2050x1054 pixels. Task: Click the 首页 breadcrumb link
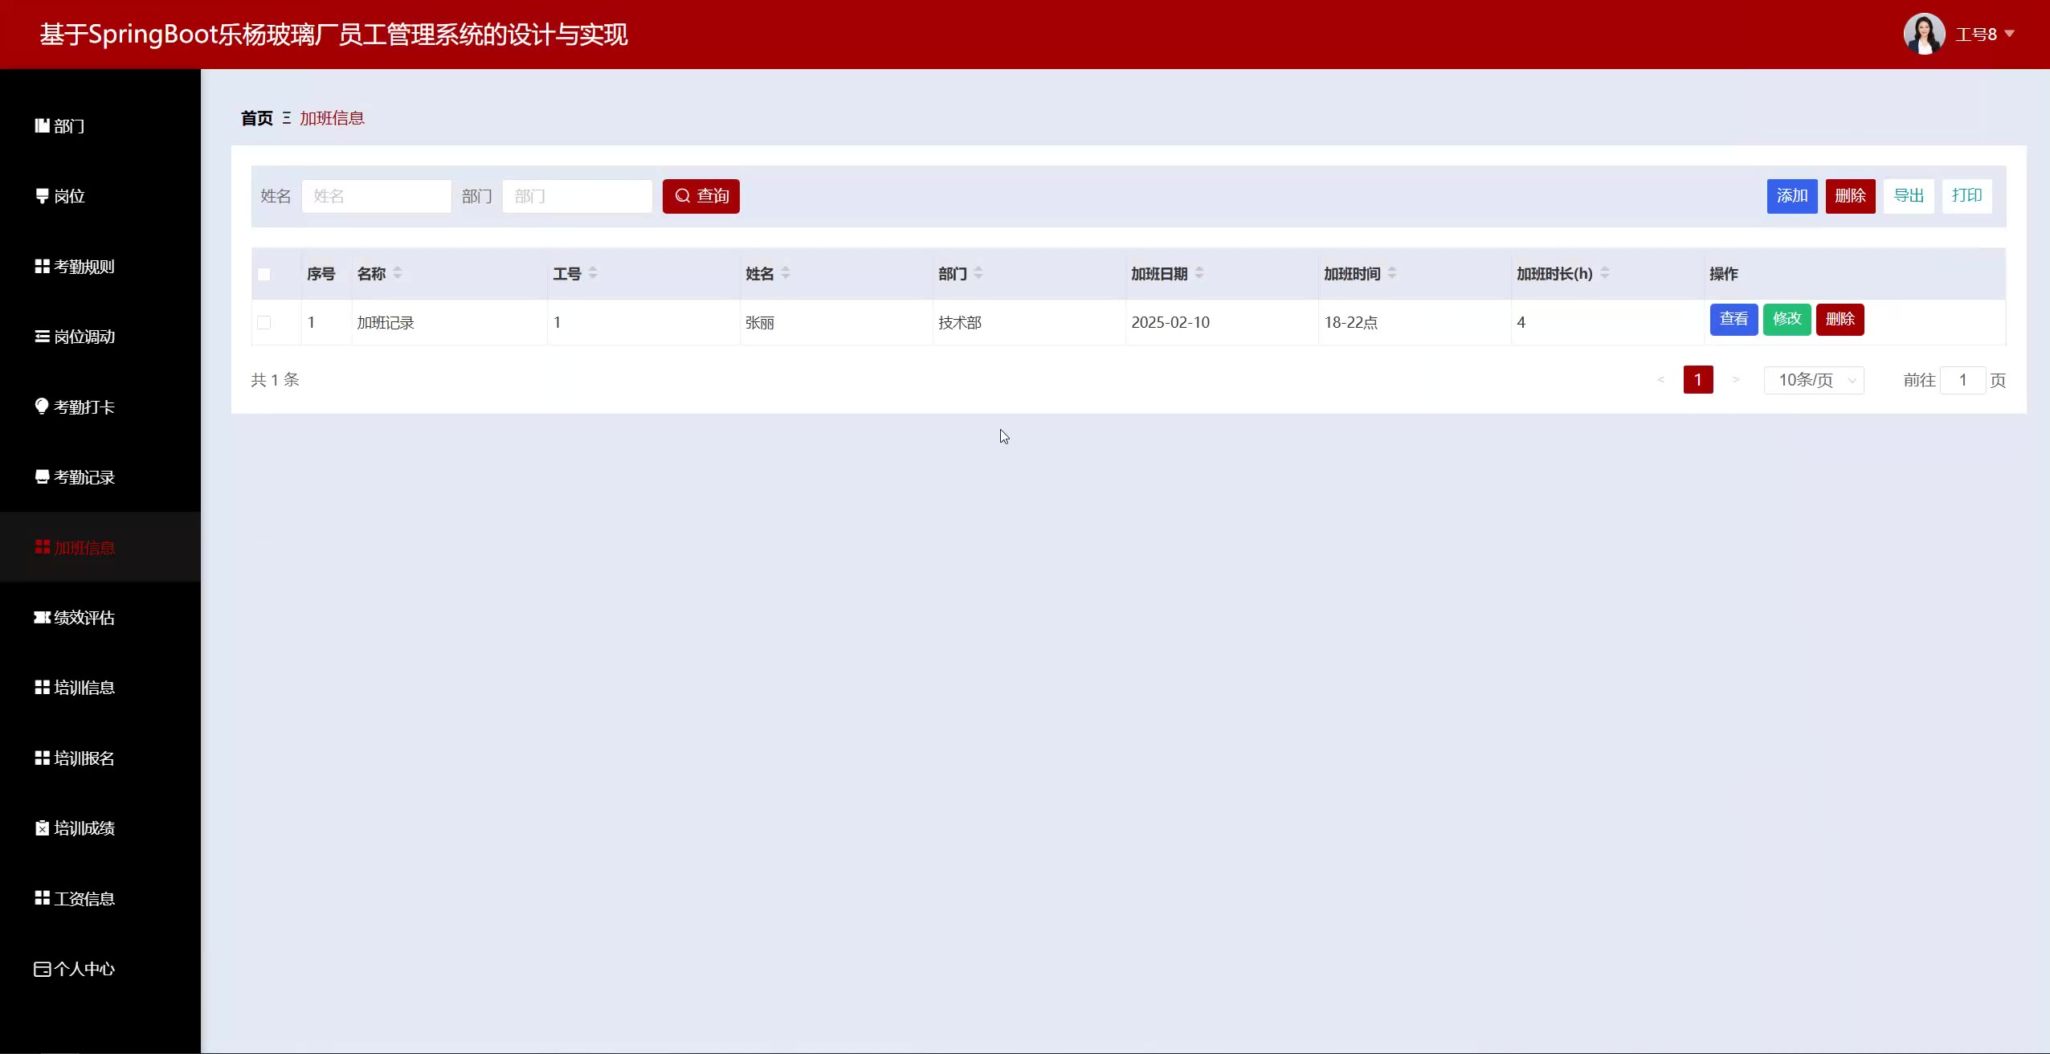point(256,118)
